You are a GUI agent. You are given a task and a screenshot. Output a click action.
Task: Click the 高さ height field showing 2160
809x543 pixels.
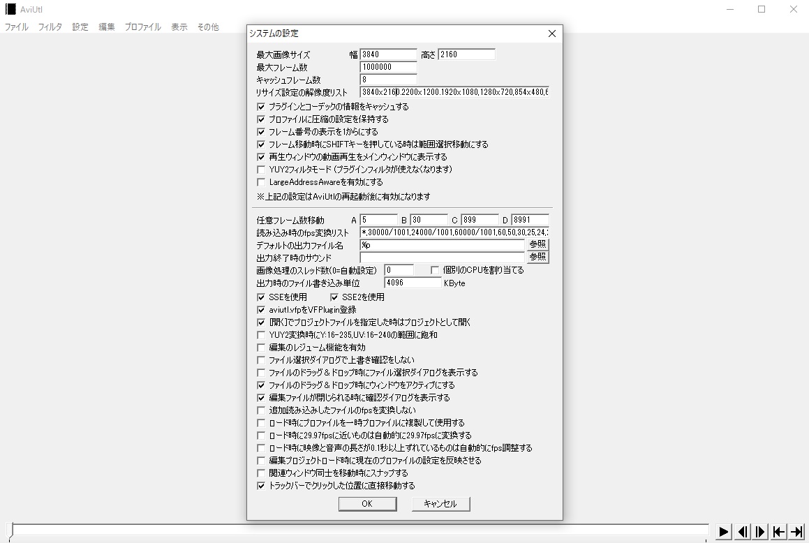pyautogui.click(x=466, y=54)
